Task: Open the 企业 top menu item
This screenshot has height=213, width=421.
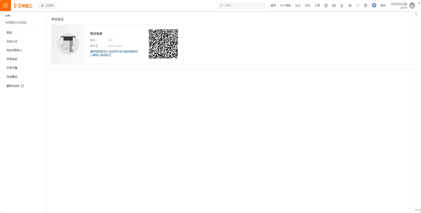Action: pos(298,5)
